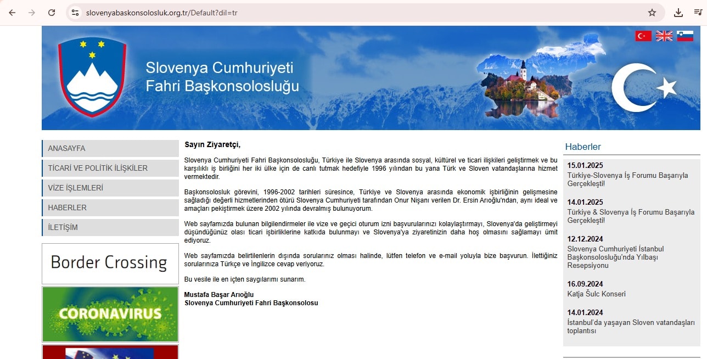Viewport: 707px width, 359px height.
Task: Open the browser downloads icon
Action: pyautogui.click(x=678, y=13)
